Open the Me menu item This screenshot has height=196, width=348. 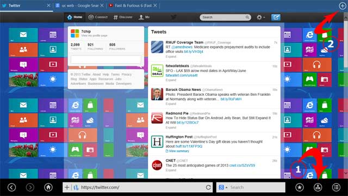(144, 17)
